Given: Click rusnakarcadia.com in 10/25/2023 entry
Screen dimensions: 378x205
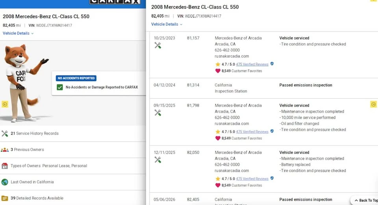Looking at the screenshot, I should 232,56.
